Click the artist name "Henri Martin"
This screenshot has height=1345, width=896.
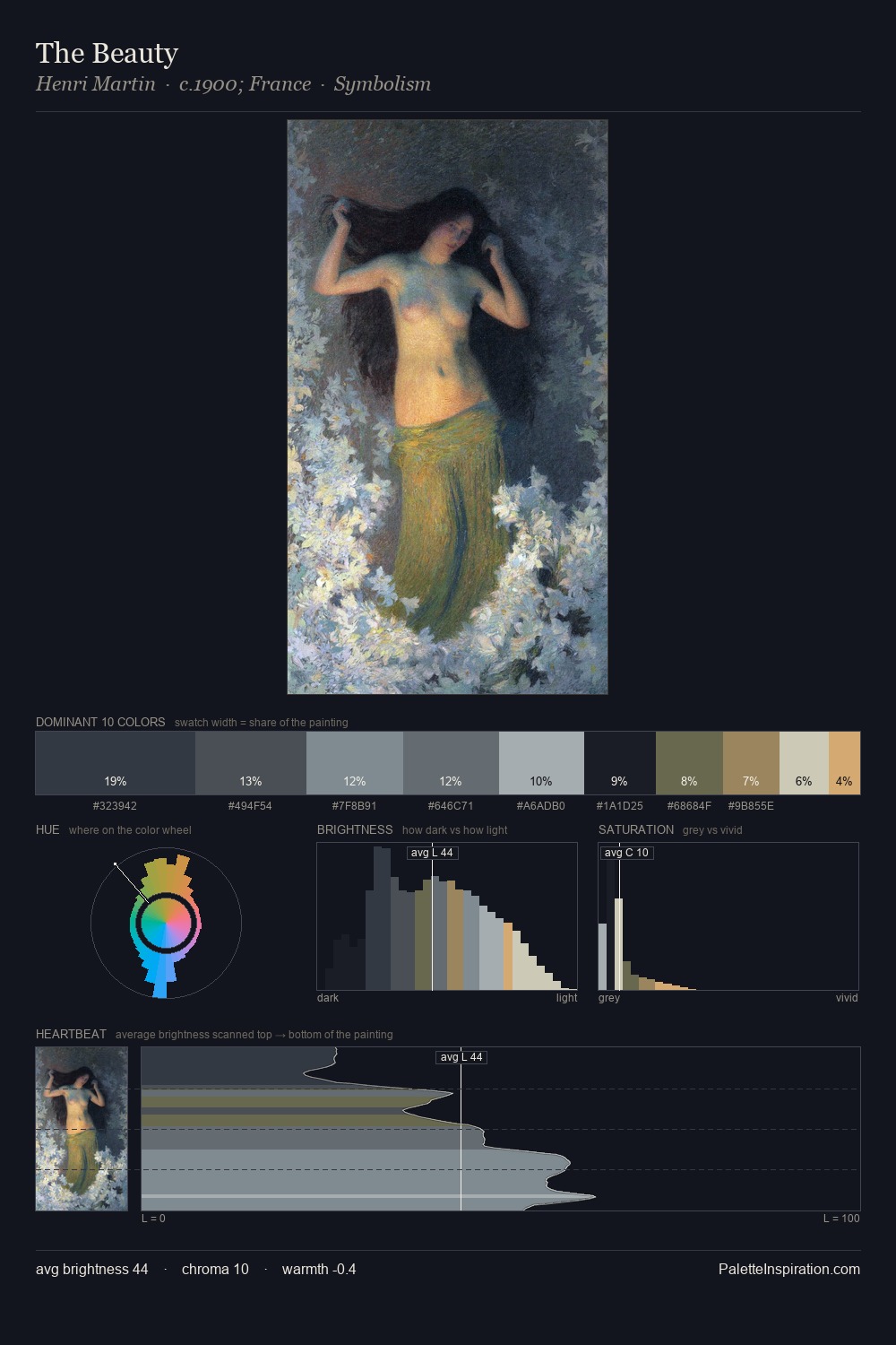point(96,84)
